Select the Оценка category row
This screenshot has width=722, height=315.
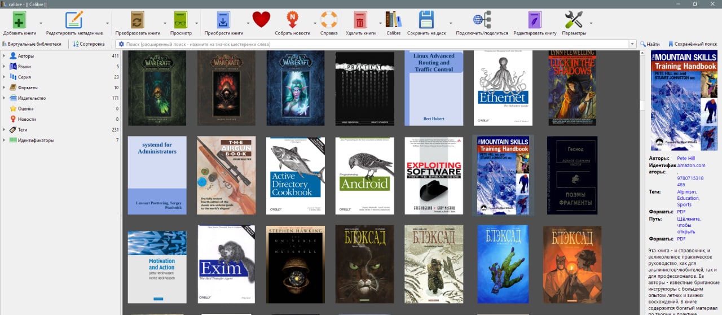[x=60, y=108]
